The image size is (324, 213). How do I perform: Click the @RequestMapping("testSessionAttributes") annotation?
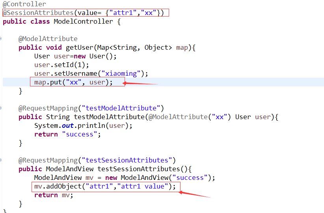[97, 160]
